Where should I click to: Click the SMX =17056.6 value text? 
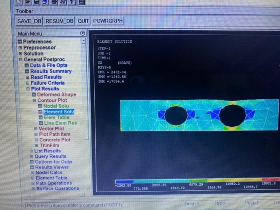111,82
